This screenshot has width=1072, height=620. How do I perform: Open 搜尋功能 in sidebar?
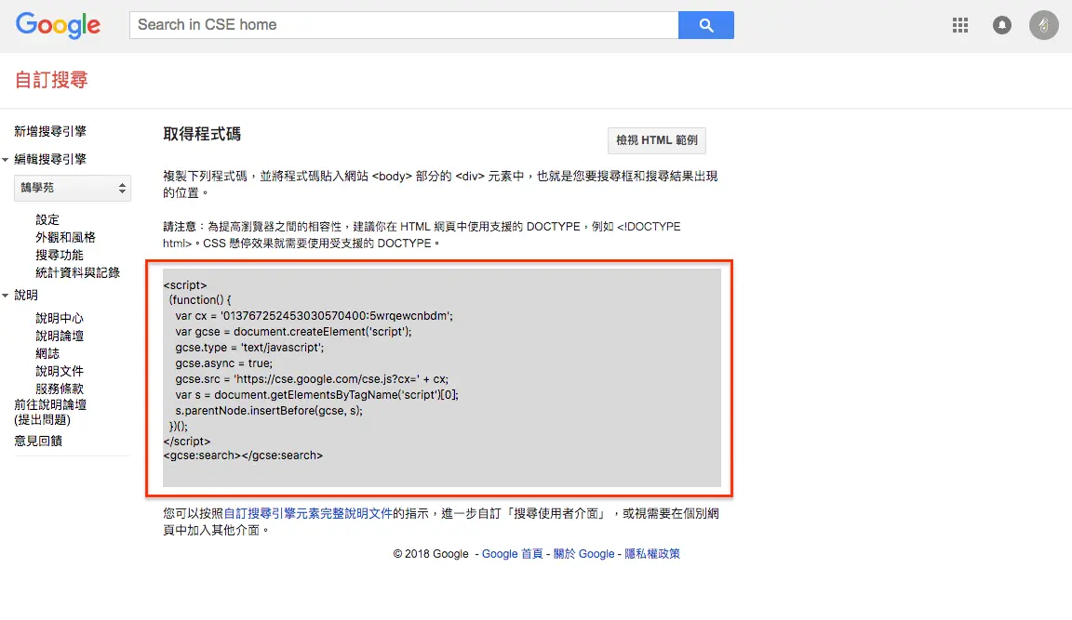coord(59,256)
